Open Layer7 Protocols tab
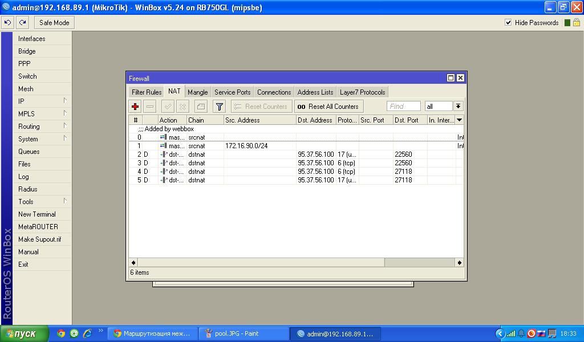Image resolution: width=584 pixels, height=342 pixels. [x=362, y=92]
